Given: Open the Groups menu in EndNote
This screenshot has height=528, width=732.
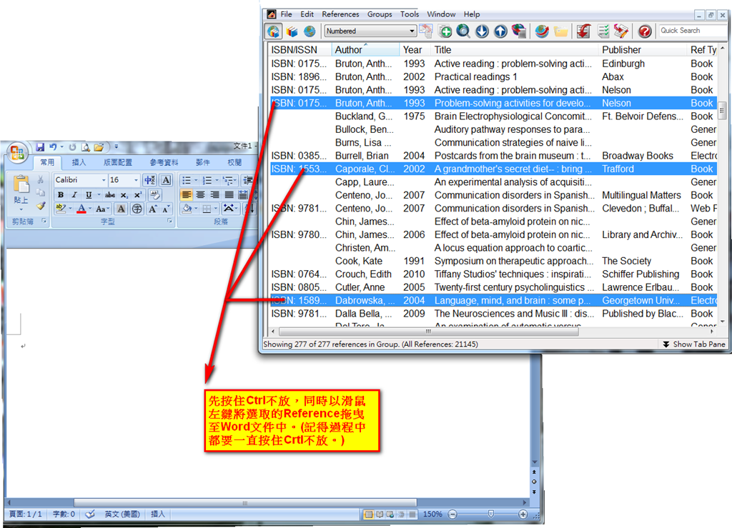Looking at the screenshot, I should (380, 14).
